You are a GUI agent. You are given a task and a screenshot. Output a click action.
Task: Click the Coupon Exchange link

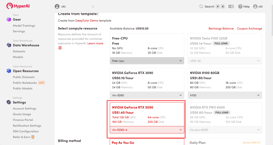click(x=249, y=29)
